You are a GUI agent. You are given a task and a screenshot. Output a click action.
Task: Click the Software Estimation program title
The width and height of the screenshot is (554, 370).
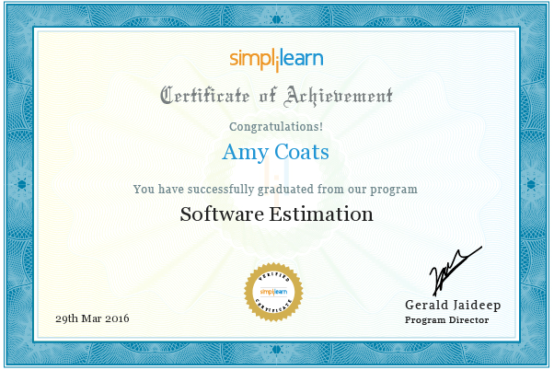pyautogui.click(x=276, y=214)
